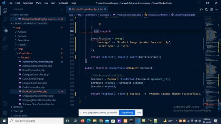Open Microsoft Edge from the taskbar
The image size is (221, 124).
[88, 121]
